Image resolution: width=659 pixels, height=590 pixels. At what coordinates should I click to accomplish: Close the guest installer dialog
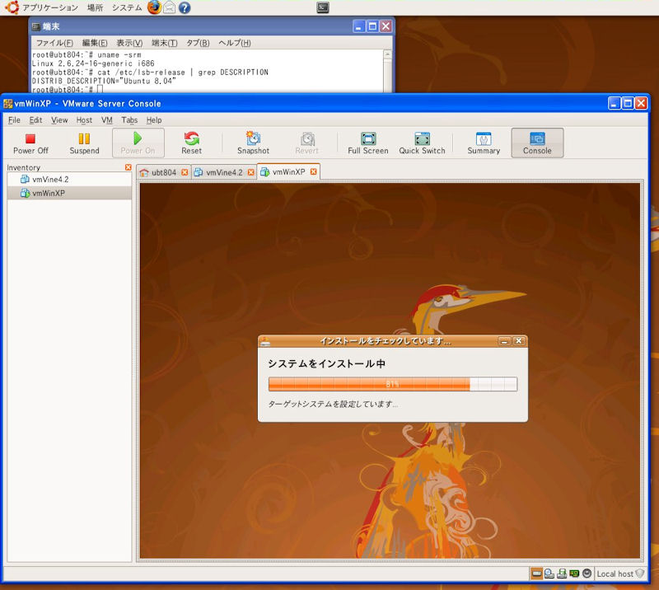click(x=519, y=341)
